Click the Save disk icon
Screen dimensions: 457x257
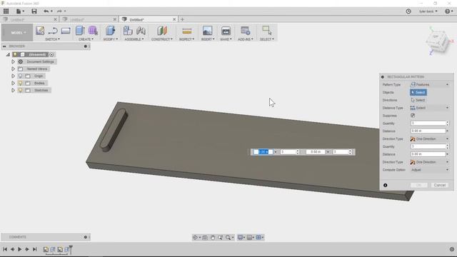pos(34,11)
